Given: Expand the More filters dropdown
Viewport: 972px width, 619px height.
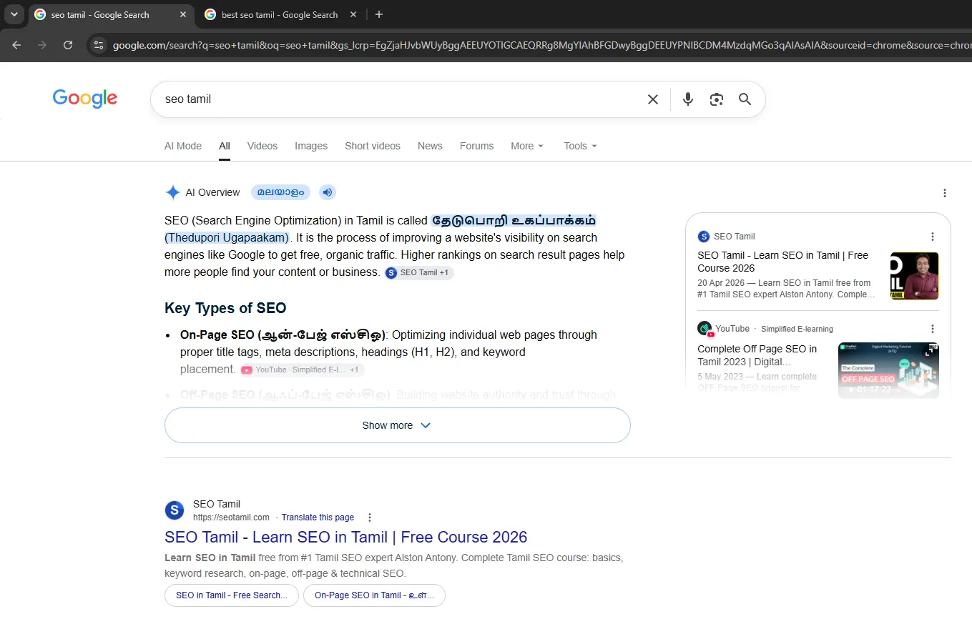Looking at the screenshot, I should click(x=527, y=146).
